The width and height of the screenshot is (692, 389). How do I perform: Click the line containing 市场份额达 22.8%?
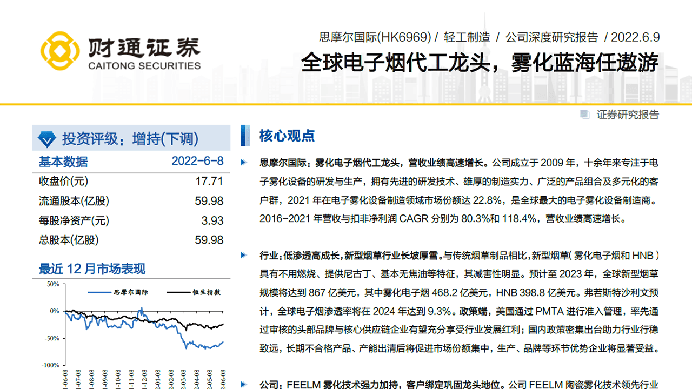(x=459, y=200)
